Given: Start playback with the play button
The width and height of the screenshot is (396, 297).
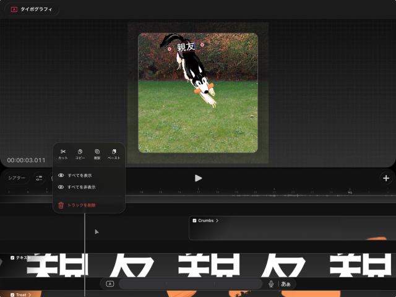Looking at the screenshot, I should pyautogui.click(x=198, y=178).
